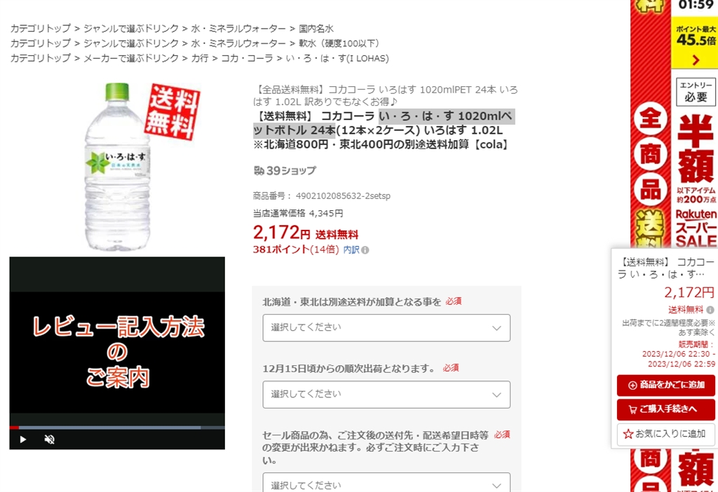Screen dimensions: 718x492
Task: Click the エントリー必要 banner badge
Action: click(696, 92)
